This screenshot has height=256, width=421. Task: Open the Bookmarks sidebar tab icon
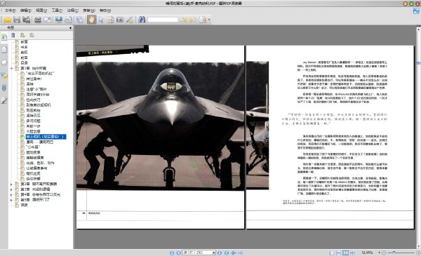click(4, 37)
